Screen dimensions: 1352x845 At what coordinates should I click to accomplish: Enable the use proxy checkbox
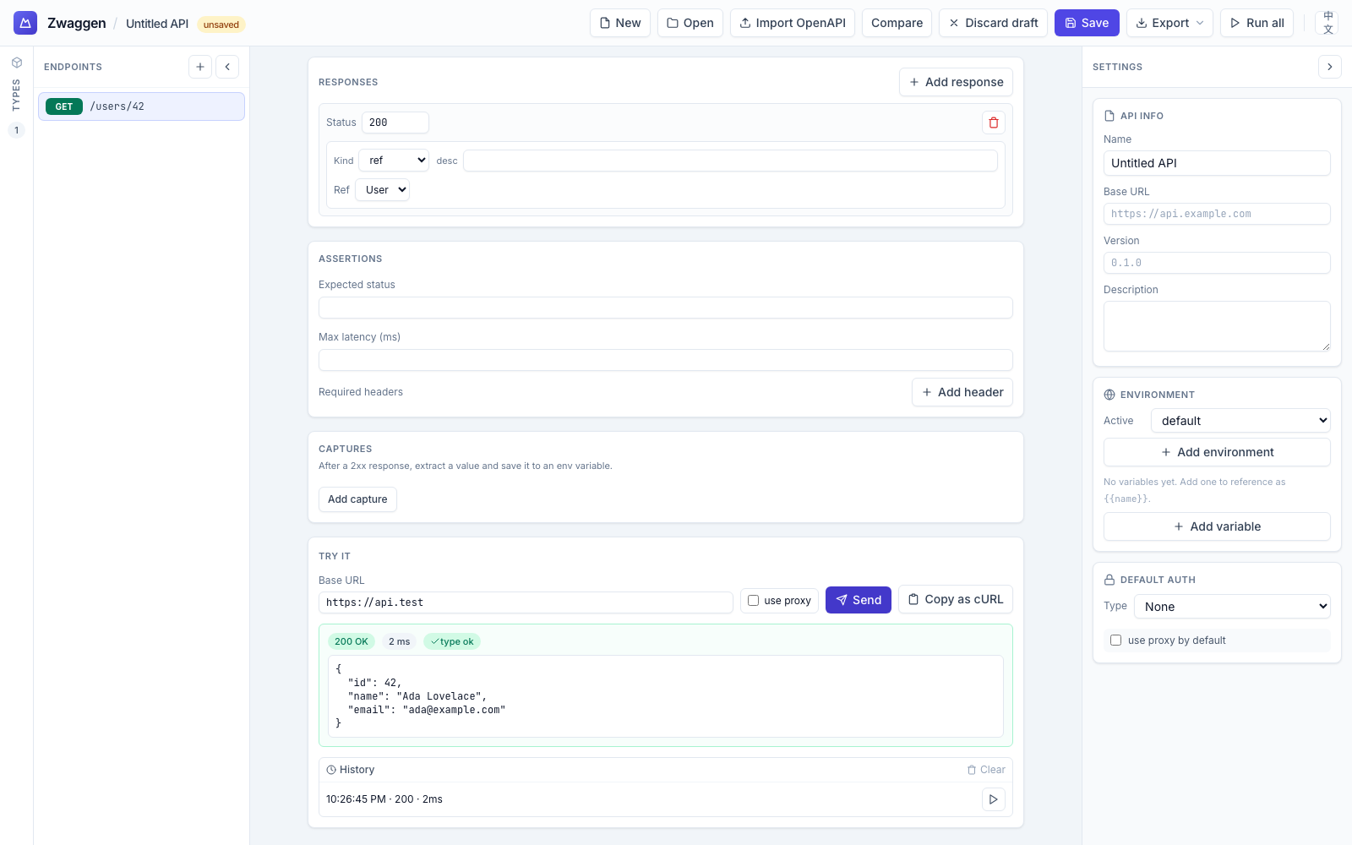(754, 601)
